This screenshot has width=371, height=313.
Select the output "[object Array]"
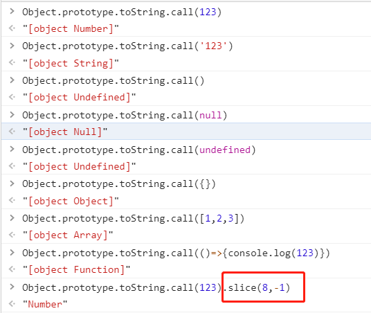[x=68, y=235]
